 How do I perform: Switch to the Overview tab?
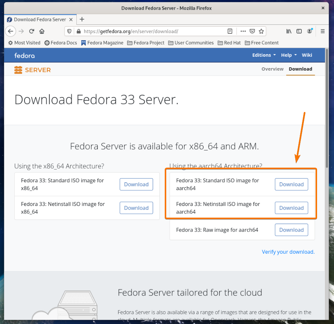tap(272, 69)
